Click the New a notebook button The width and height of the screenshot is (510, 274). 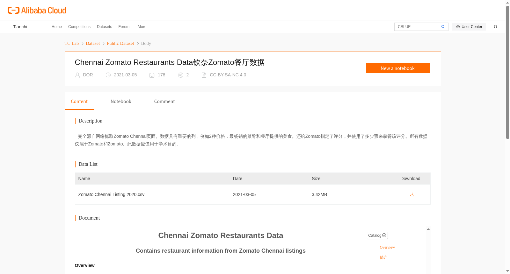click(397, 68)
